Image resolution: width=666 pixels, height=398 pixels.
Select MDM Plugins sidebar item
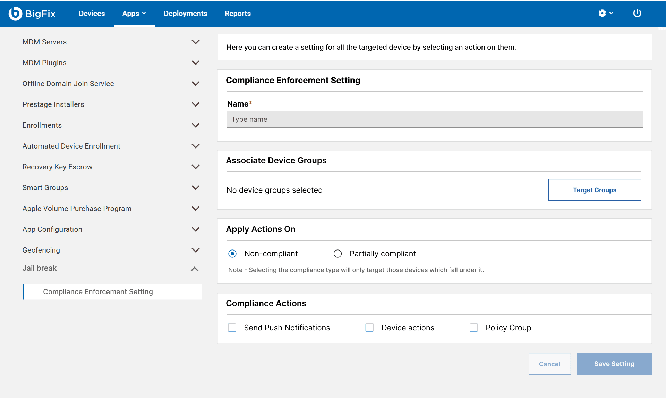coord(44,63)
